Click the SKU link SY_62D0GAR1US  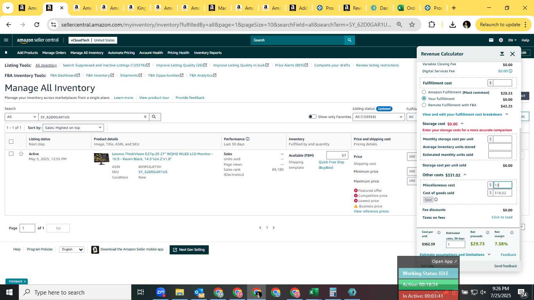[153, 172]
